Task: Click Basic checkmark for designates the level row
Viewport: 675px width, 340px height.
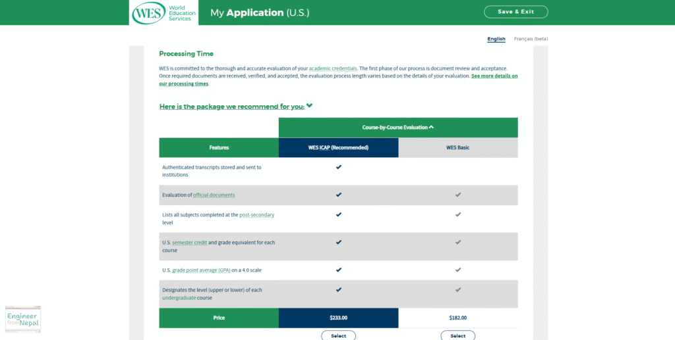Action: pyautogui.click(x=458, y=289)
